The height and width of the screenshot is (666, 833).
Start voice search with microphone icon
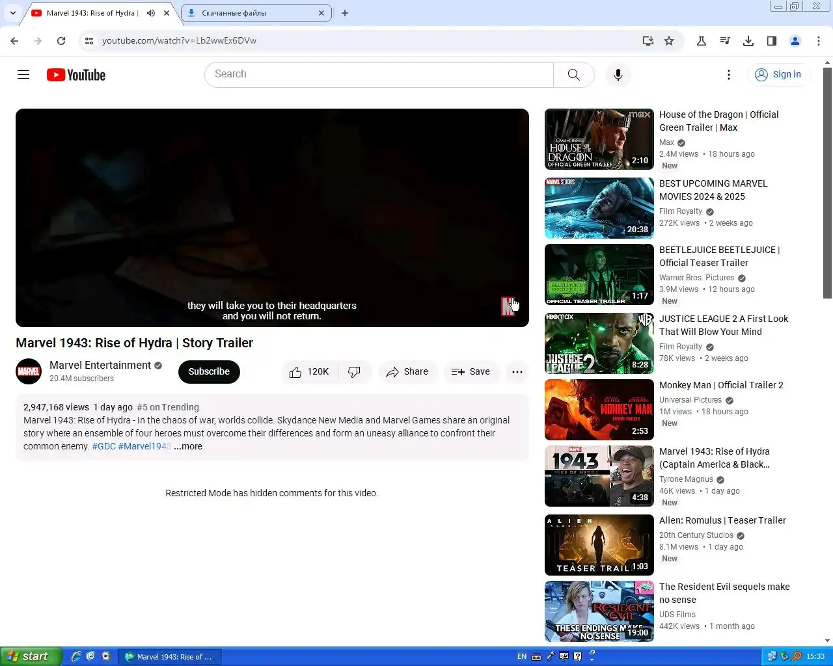[618, 75]
